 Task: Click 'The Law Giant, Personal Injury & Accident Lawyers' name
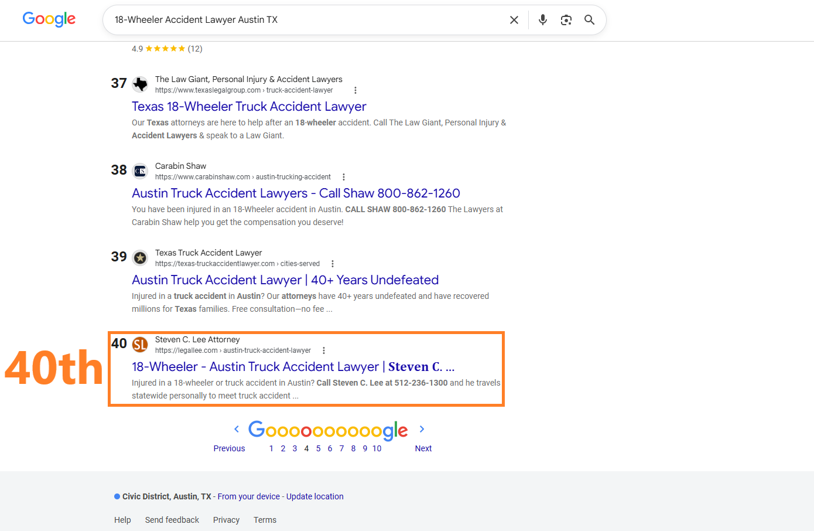[x=249, y=79]
